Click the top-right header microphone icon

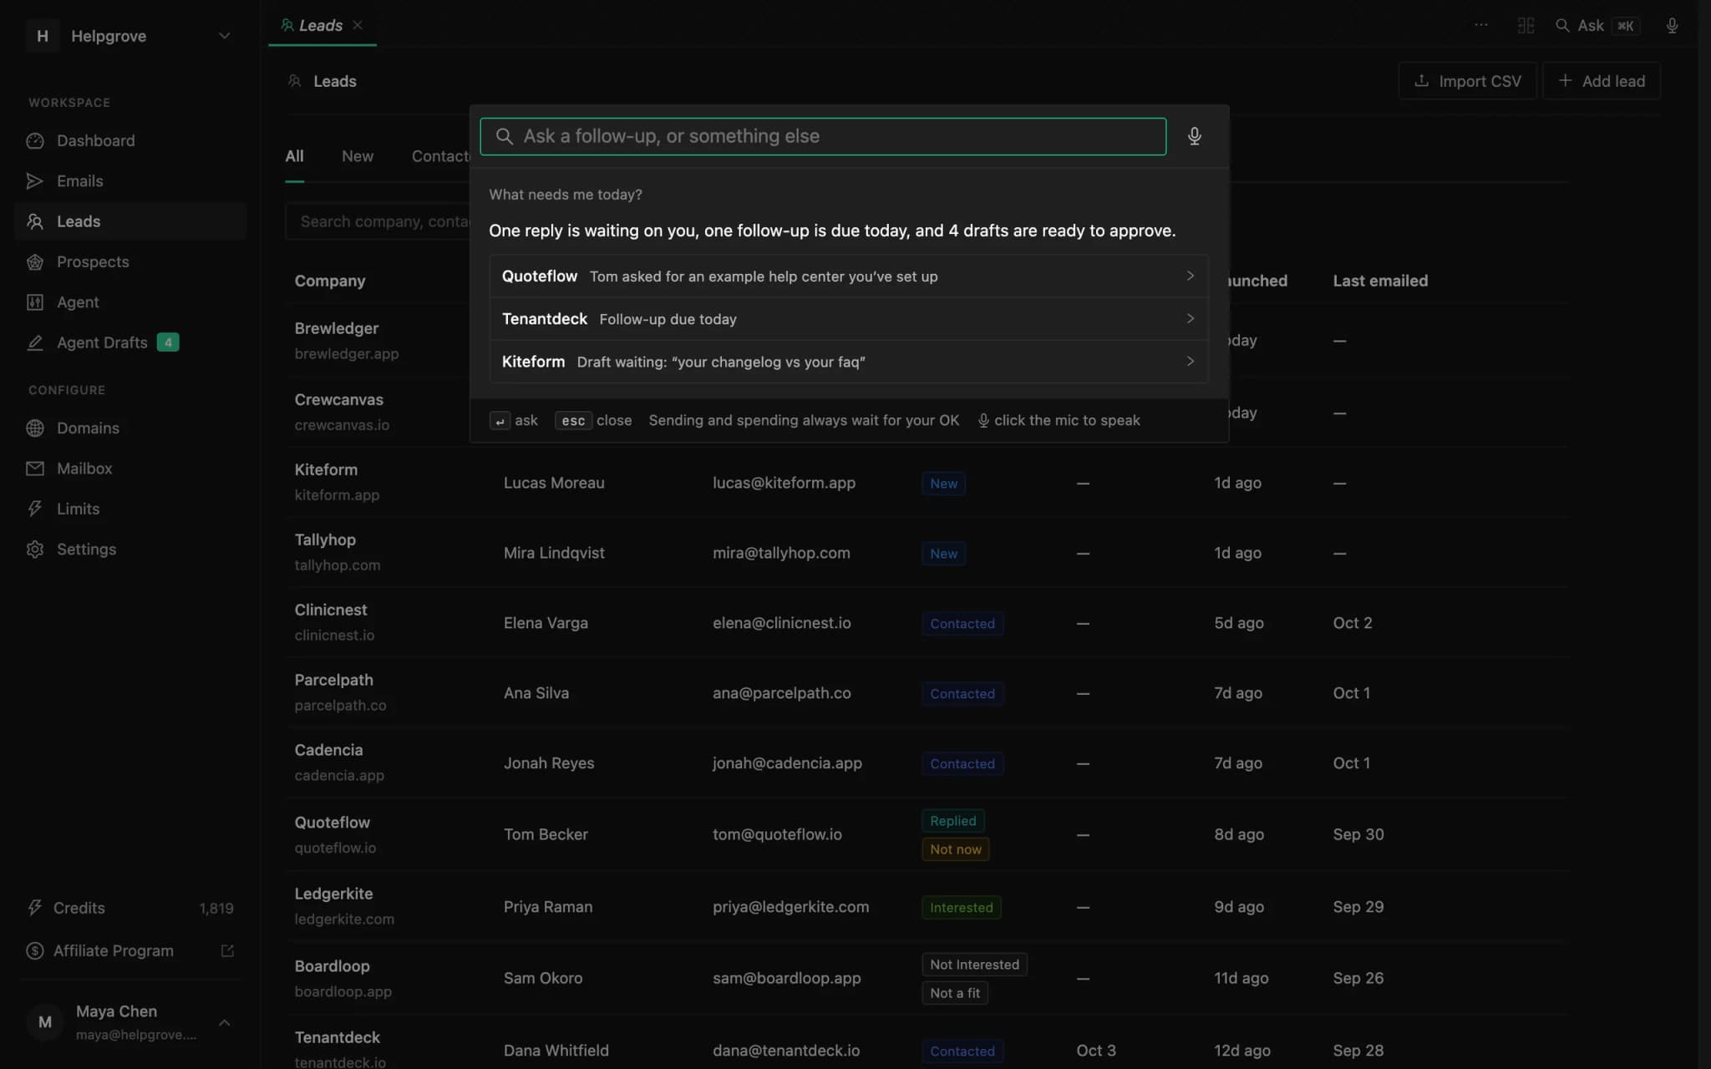tap(1672, 26)
